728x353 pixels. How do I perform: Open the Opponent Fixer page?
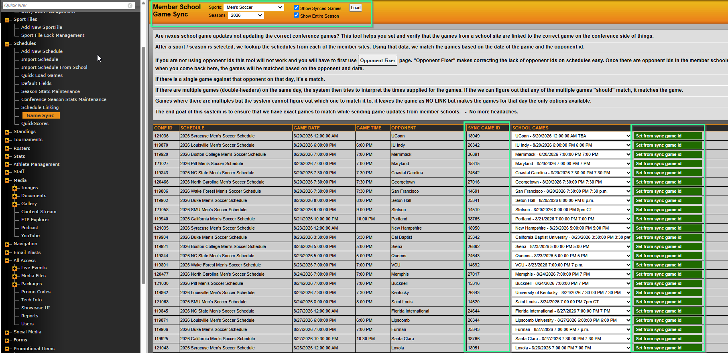[378, 61]
